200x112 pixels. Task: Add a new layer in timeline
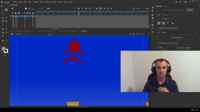pyautogui.click(x=12, y=13)
